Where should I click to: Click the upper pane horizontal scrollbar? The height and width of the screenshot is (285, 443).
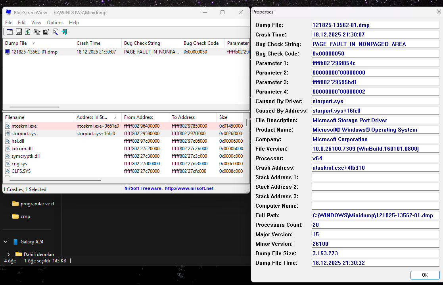coord(34,107)
